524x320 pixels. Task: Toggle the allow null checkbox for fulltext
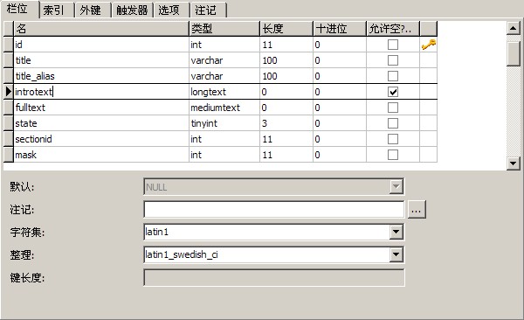pyautogui.click(x=393, y=108)
